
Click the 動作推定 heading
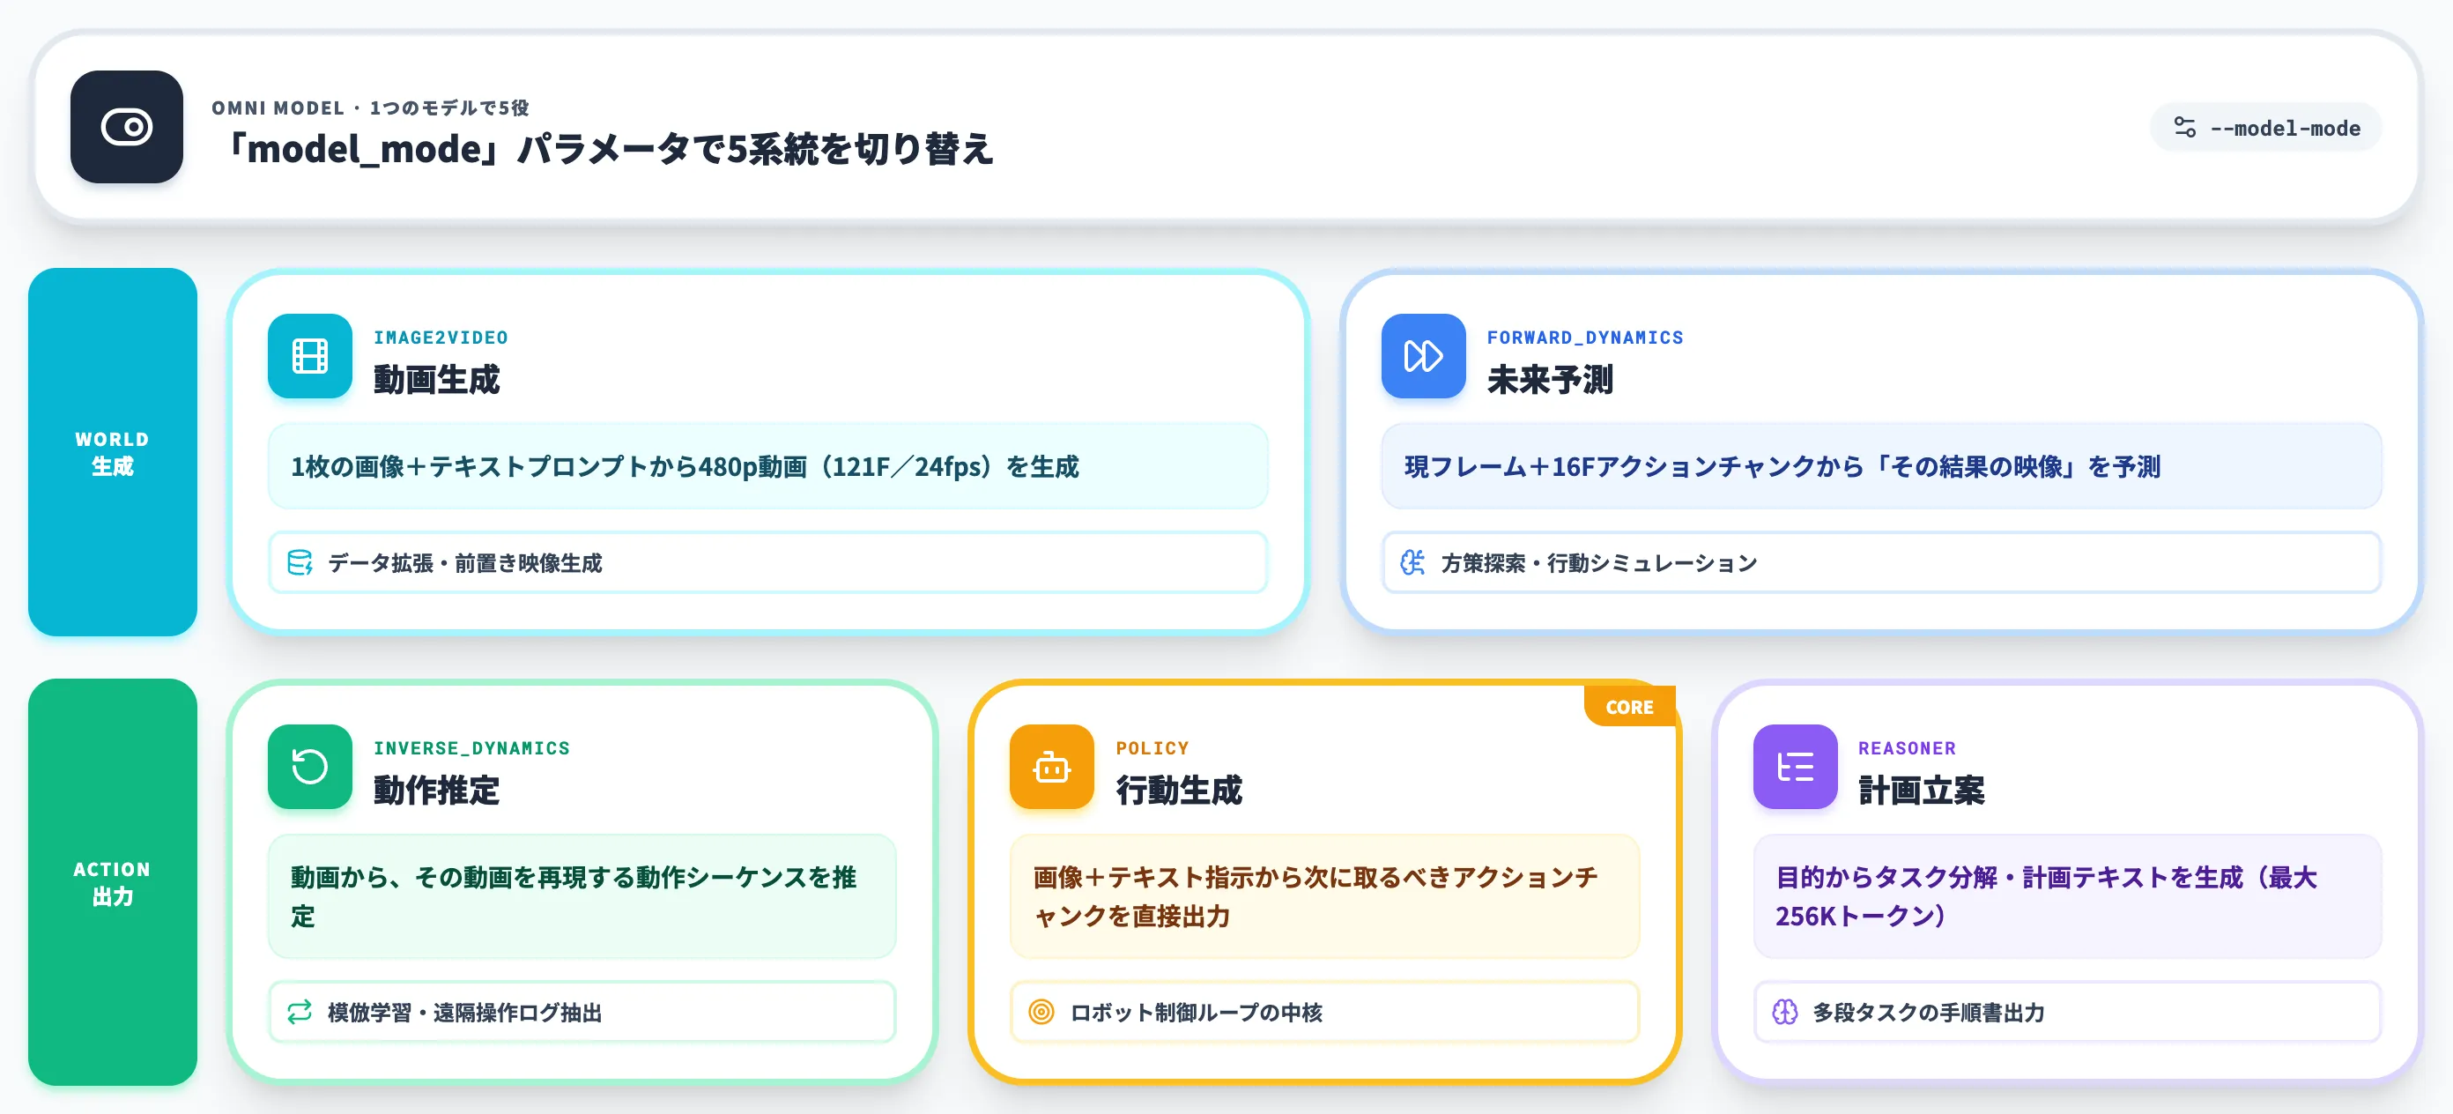tap(436, 791)
